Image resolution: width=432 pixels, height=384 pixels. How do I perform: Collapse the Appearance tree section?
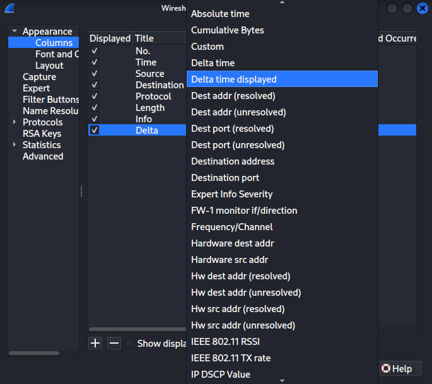pyautogui.click(x=15, y=32)
